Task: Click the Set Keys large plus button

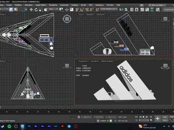Action: 158,118
